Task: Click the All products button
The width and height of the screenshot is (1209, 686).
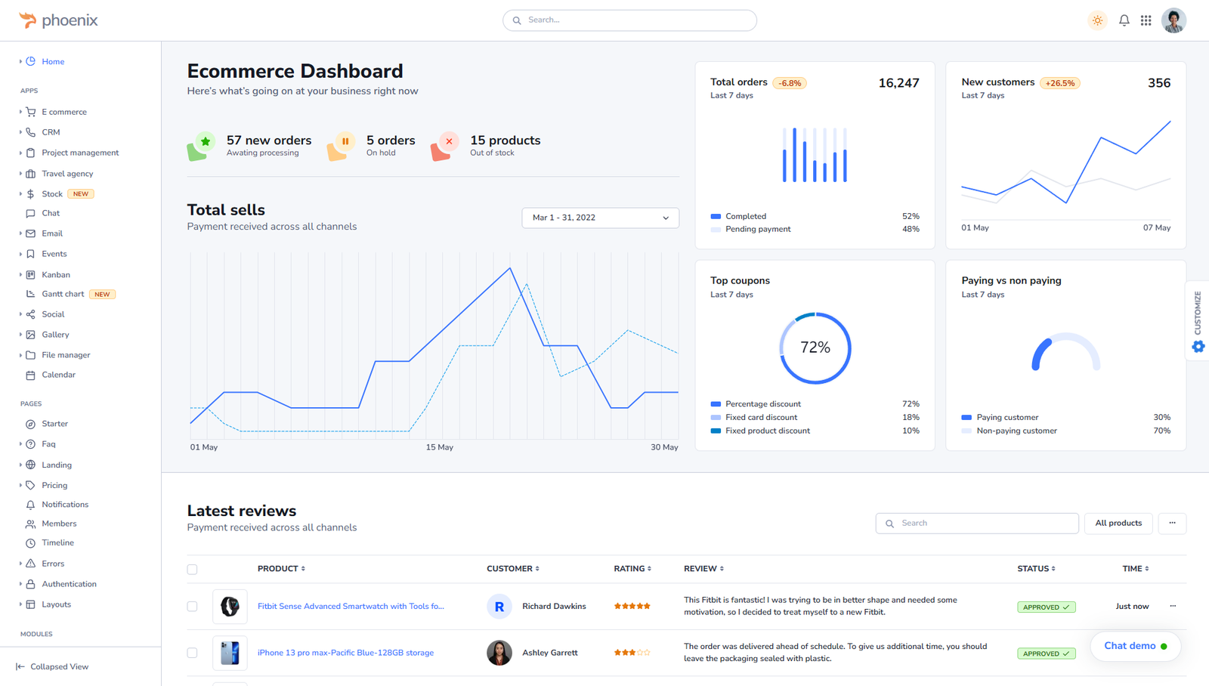Action: 1118,524
